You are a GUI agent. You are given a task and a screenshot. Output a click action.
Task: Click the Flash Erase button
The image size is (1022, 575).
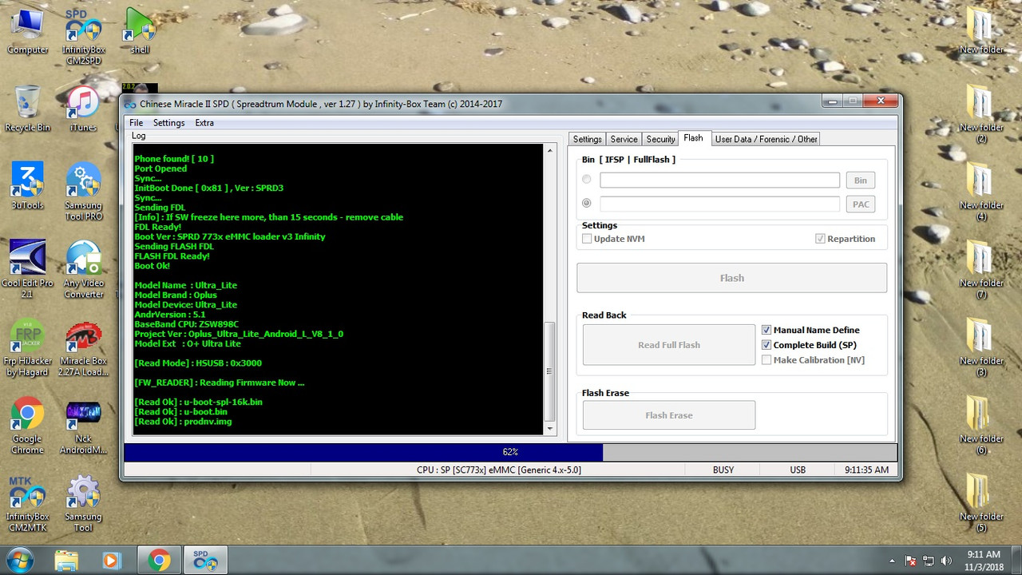click(669, 415)
